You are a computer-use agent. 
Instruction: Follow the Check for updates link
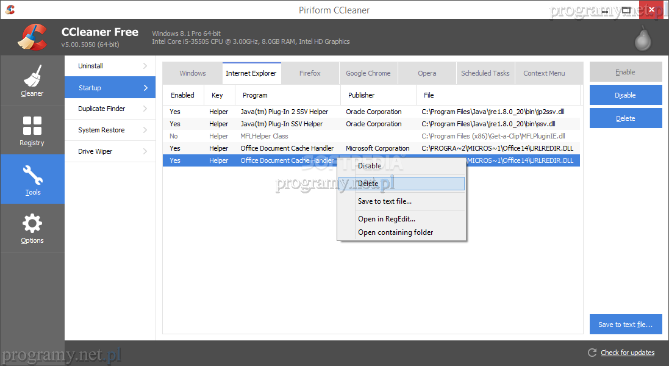[x=628, y=353]
